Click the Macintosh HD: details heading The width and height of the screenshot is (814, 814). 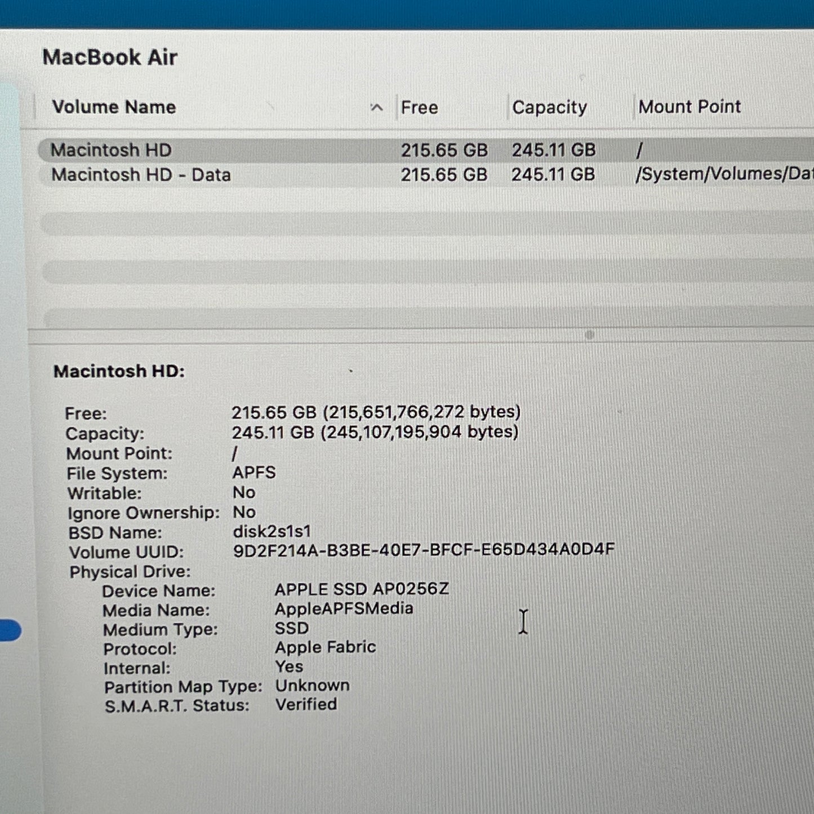[x=119, y=371]
